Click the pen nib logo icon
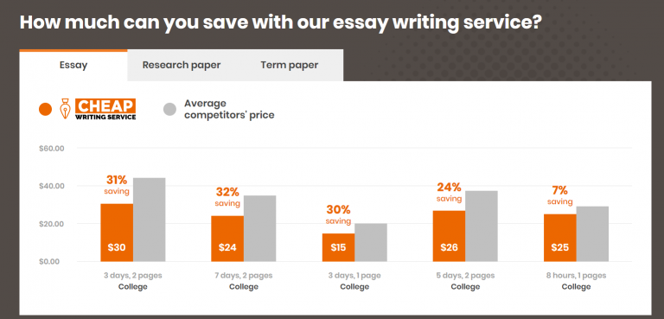Viewport: 664px width, 319px height. coord(65,109)
